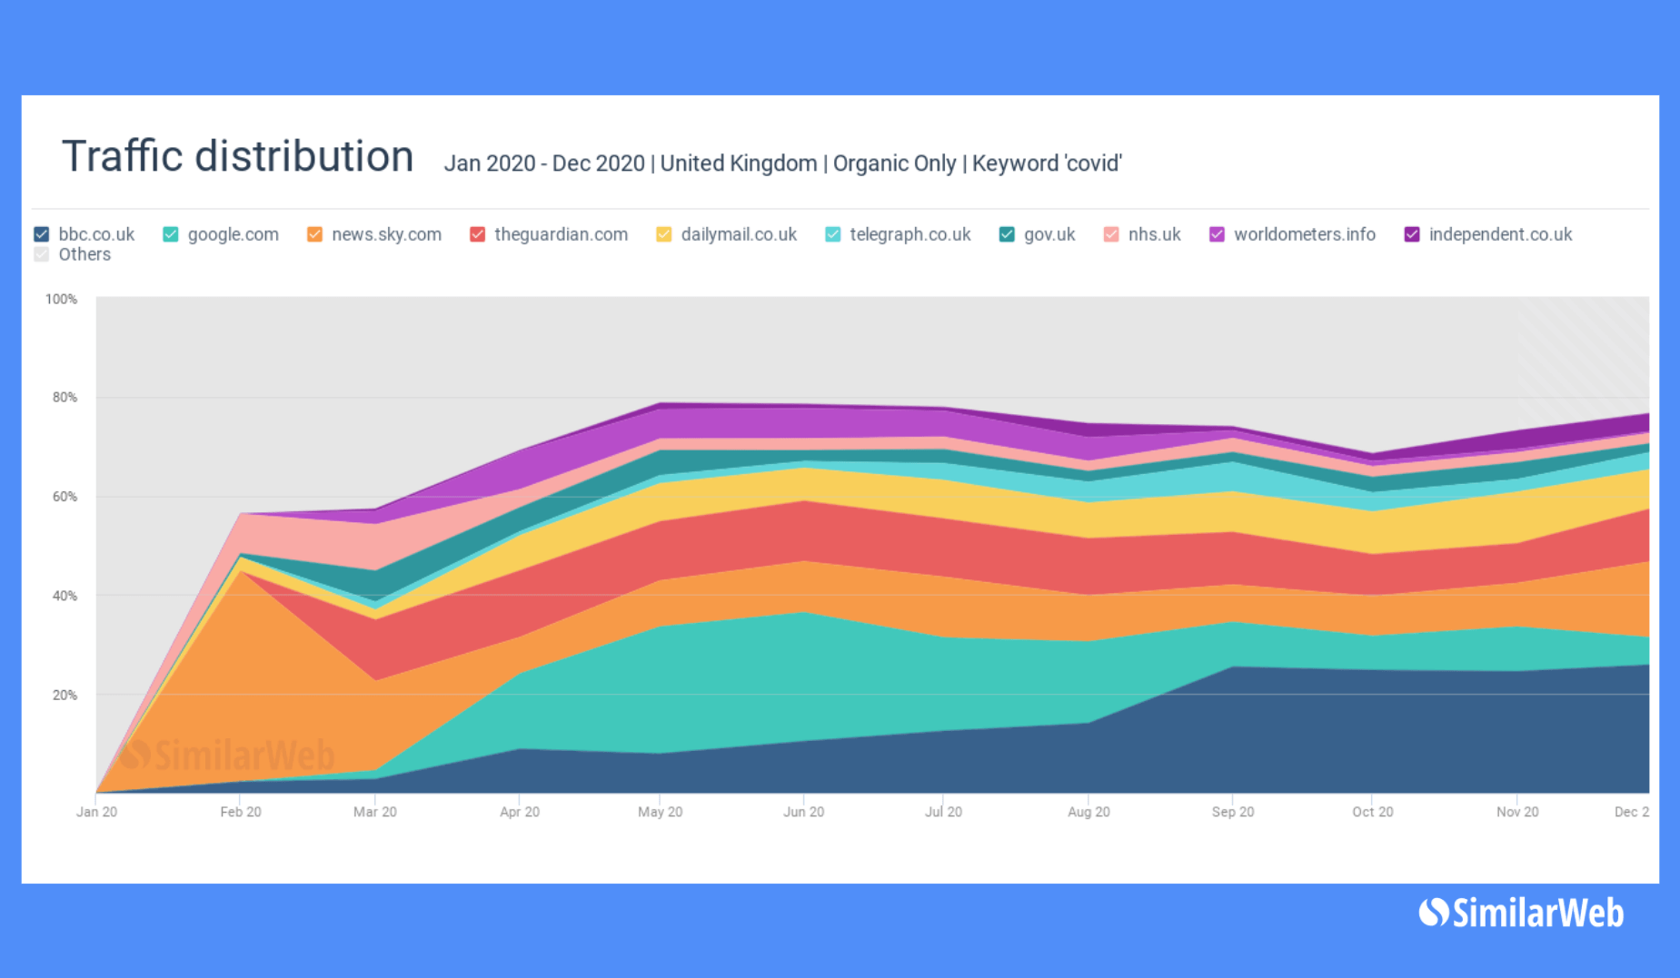Toggle theguardian.com legend checkbox
The image size is (1680, 978).
[477, 234]
